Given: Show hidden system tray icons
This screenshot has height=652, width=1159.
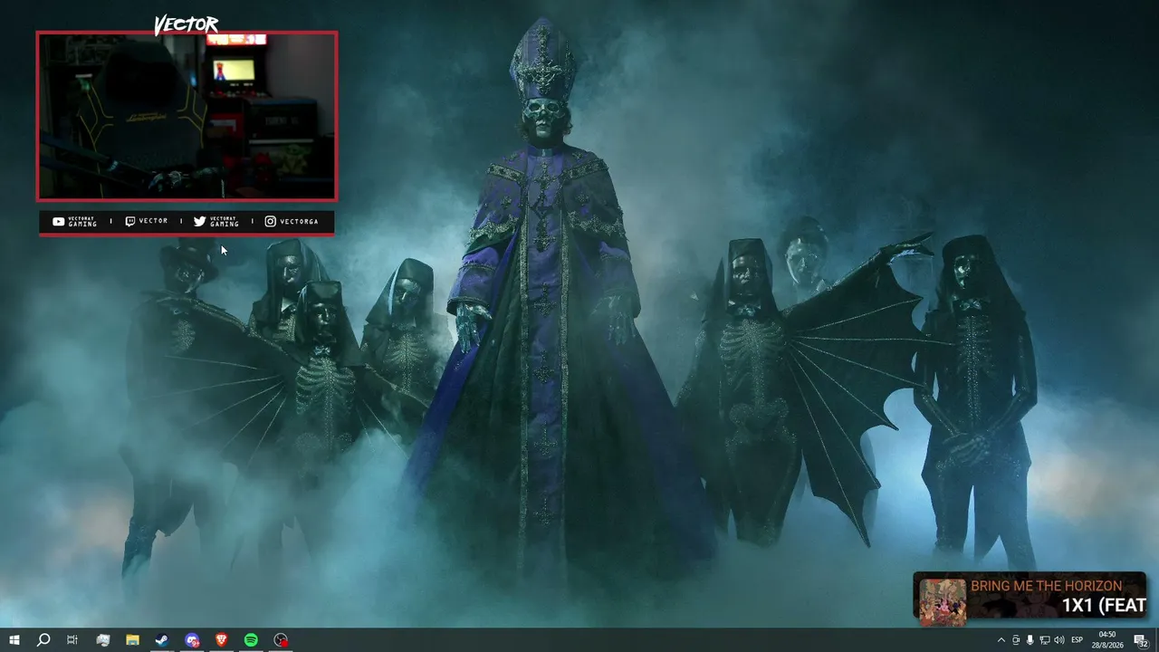Looking at the screenshot, I should tap(1001, 640).
